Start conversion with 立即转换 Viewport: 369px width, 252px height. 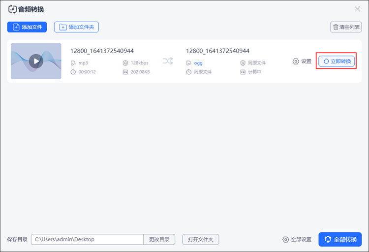tap(337, 61)
